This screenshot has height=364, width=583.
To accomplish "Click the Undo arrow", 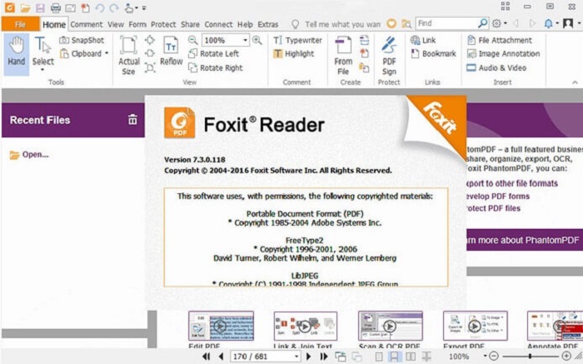I will point(100,7).
